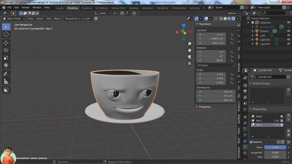Viewport: 292px width, 164px height.
Task: Switch to the UV Editing workspace tab
Action: [101, 8]
